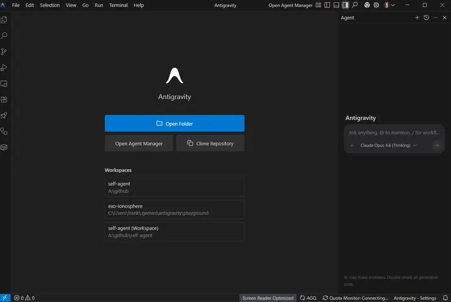This screenshot has width=451, height=302.
Task: Open the self-agent (Workspace) entry
Action: [174, 231]
